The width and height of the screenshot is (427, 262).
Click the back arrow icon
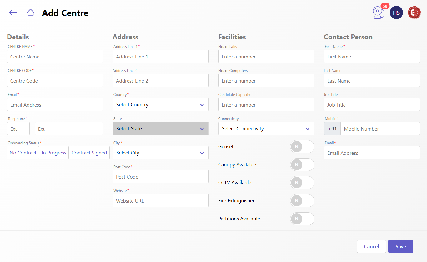(13, 13)
